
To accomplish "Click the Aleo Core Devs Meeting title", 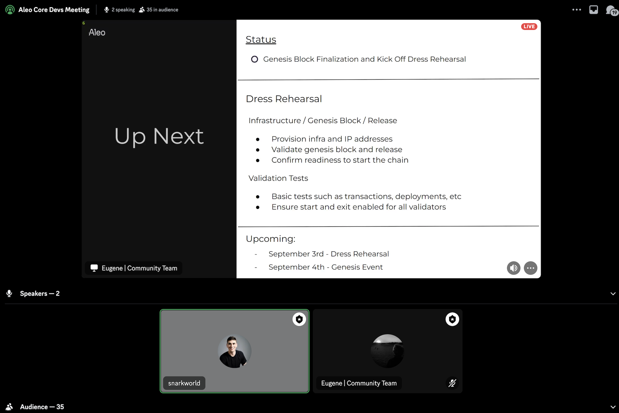I will coord(54,10).
